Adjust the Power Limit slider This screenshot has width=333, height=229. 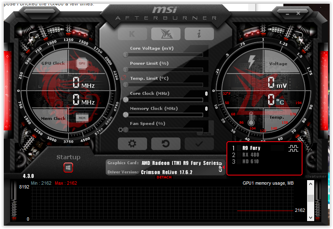tap(164, 70)
